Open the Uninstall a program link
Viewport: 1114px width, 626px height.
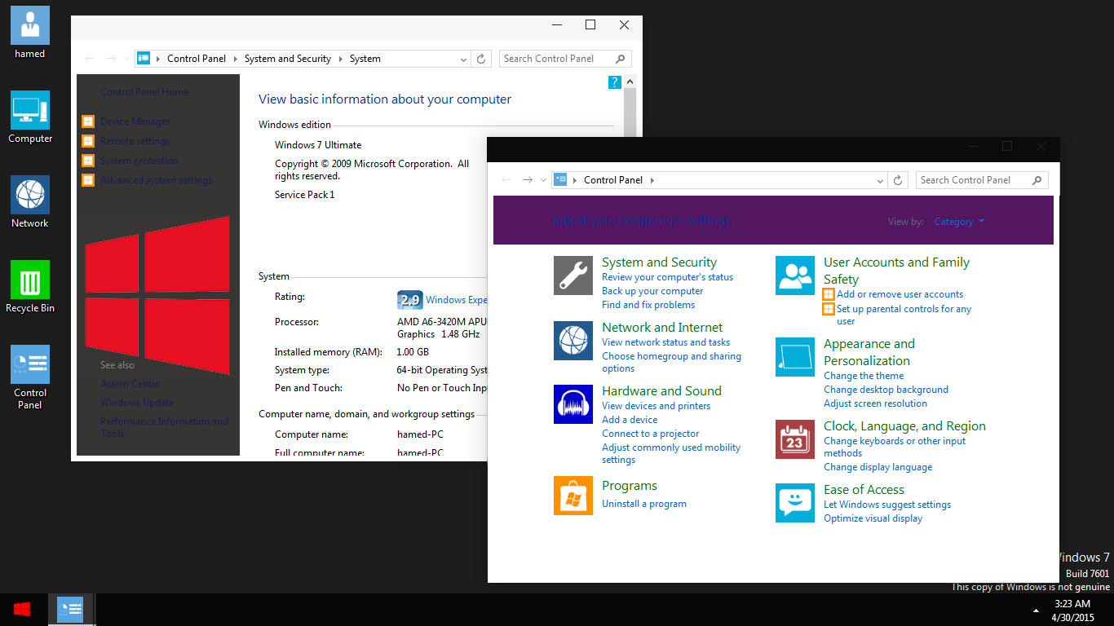643,504
